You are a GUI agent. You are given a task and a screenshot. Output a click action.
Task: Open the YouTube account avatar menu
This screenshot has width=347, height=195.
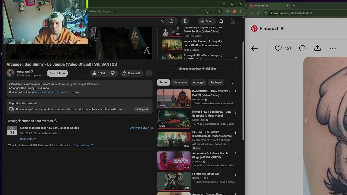coord(233,21)
